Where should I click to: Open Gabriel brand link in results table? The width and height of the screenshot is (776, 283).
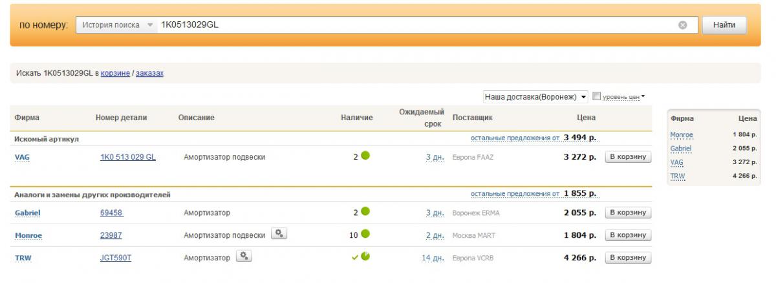(x=27, y=213)
